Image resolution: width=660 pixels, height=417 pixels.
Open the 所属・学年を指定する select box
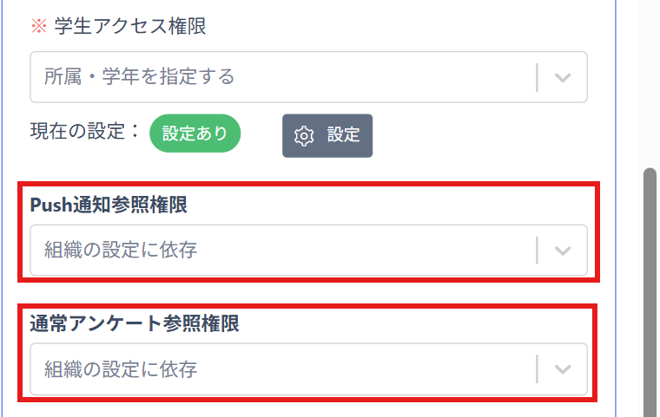tap(278, 77)
